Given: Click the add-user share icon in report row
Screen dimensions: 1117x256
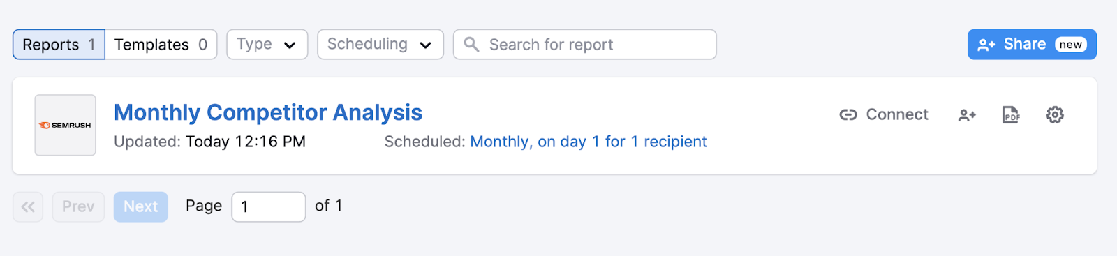Looking at the screenshot, I should [967, 115].
